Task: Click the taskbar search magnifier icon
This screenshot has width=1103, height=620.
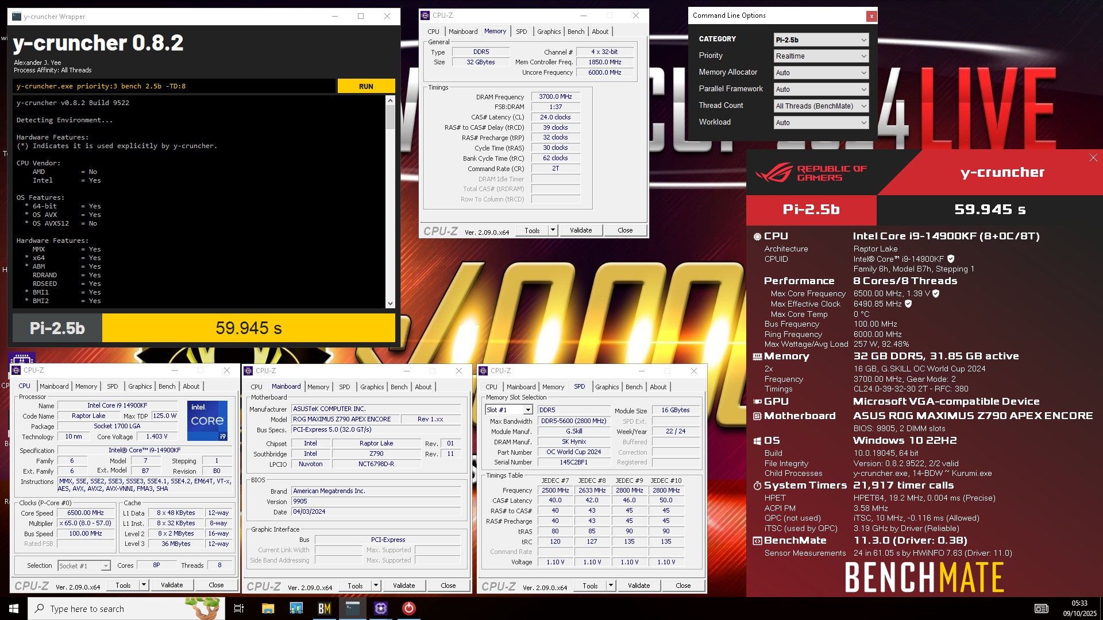Action: (x=39, y=609)
